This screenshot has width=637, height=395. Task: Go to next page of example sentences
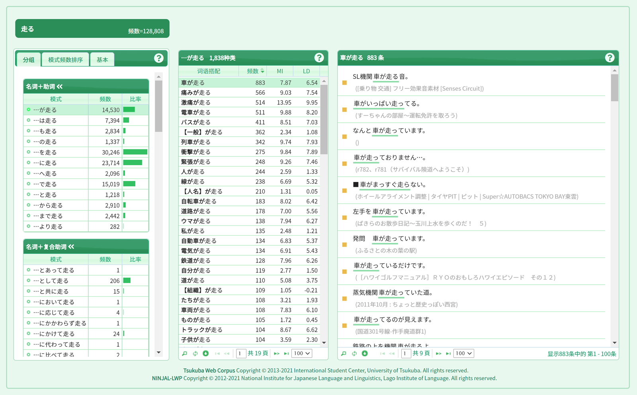(439, 354)
